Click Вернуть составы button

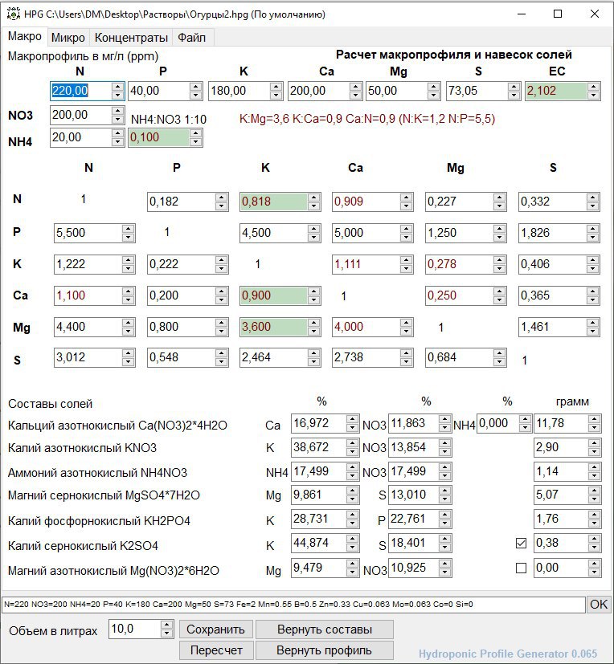pos(325,629)
